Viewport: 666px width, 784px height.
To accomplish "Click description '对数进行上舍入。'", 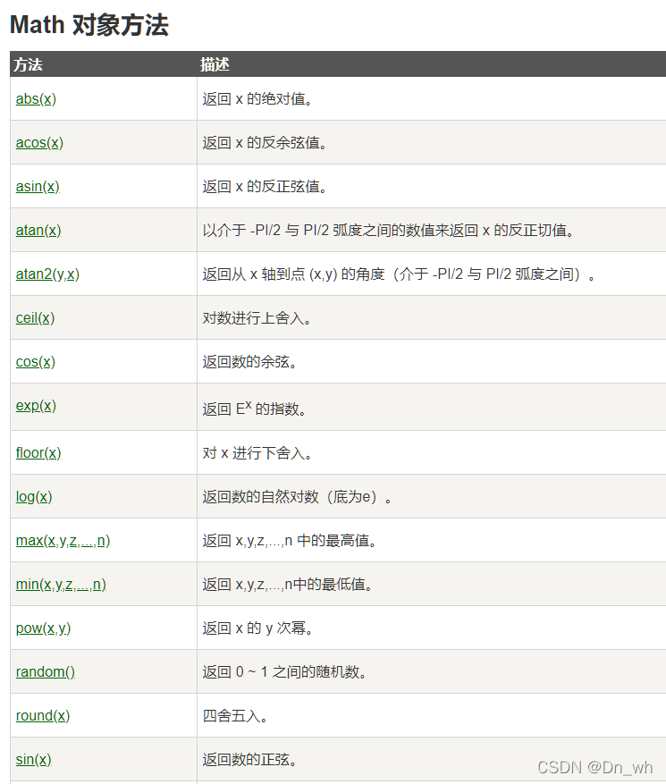I will click(257, 318).
